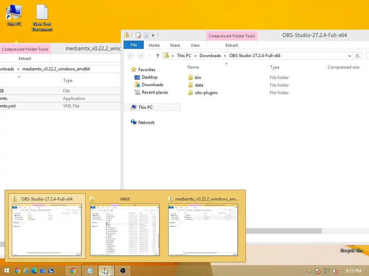Screen dimensions: 369x276
Task: Open OBS Studio from taskbar
Action: (123, 271)
